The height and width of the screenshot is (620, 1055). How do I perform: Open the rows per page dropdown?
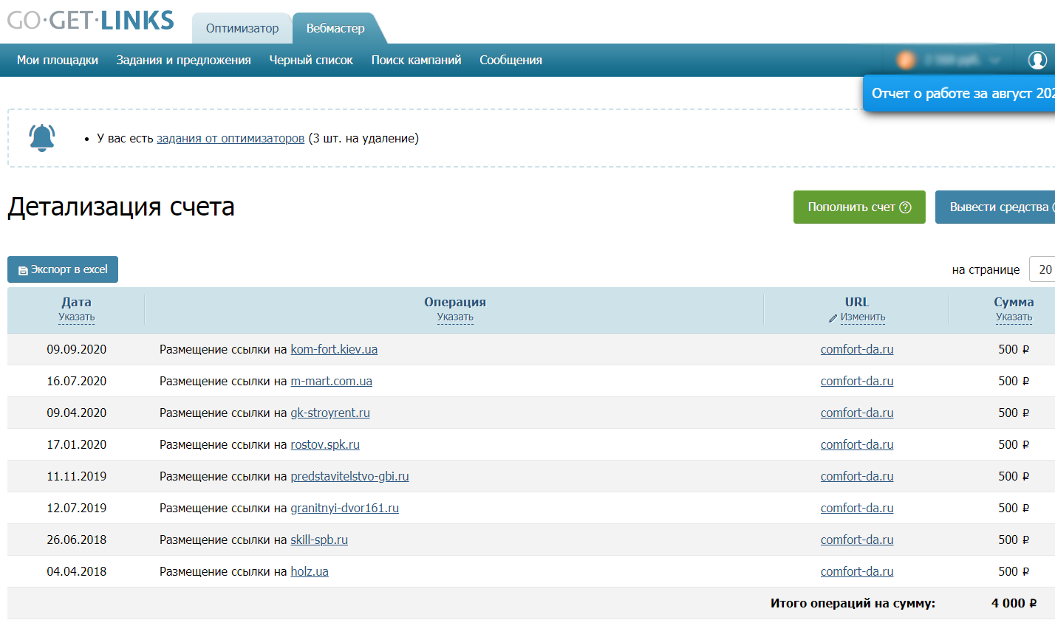(x=1042, y=270)
